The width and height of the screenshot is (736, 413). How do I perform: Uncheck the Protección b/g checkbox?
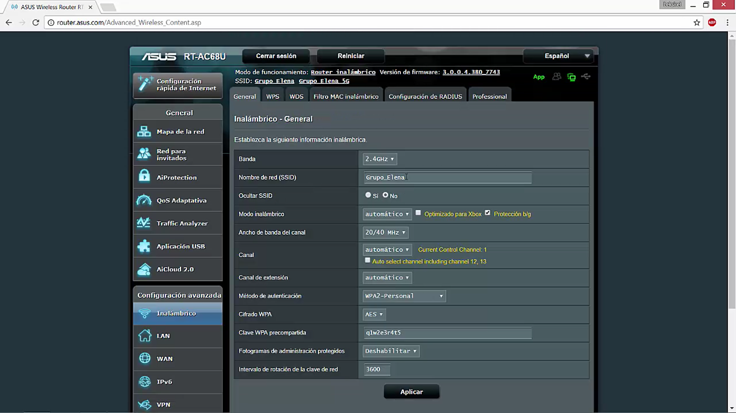point(488,213)
